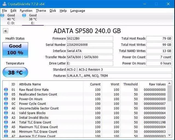The width and height of the screenshot is (175, 140).
Task: Click the CrystalDiskInfo app icon in title bar
Action: tap(4, 4)
